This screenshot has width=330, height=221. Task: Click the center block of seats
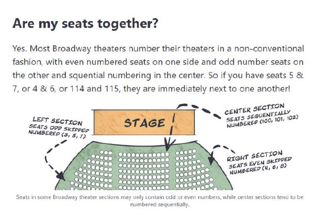point(140,170)
